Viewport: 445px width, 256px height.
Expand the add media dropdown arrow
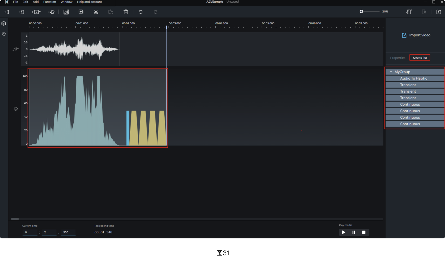pos(40,12)
